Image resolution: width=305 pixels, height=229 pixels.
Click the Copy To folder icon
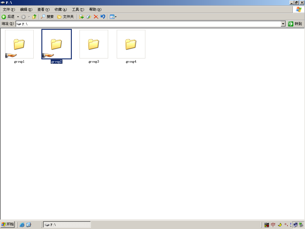[x=89, y=17]
